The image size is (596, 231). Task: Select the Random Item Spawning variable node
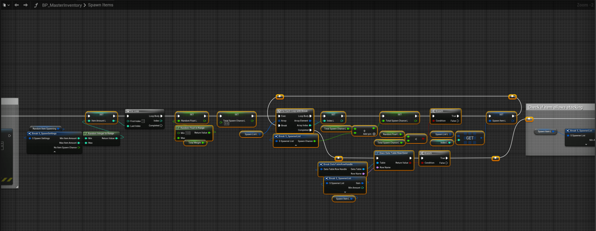[45, 129]
